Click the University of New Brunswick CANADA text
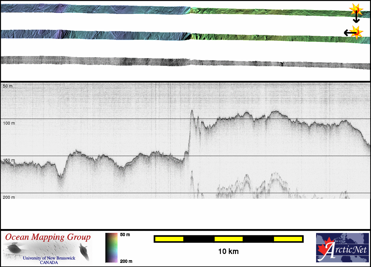The width and height of the screenshot is (371, 267). (x=49, y=260)
